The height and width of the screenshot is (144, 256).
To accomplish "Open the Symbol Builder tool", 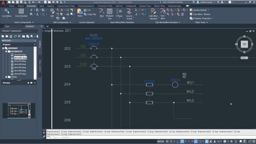I will tap(198, 10).
